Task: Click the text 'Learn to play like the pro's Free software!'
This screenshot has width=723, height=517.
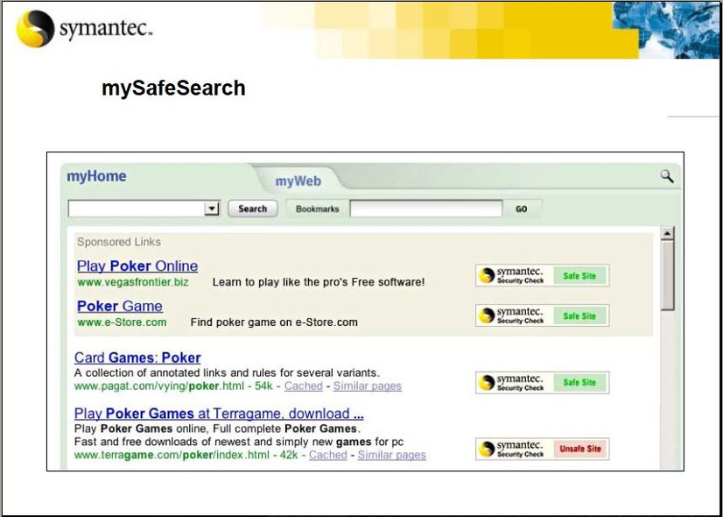Action: (319, 282)
